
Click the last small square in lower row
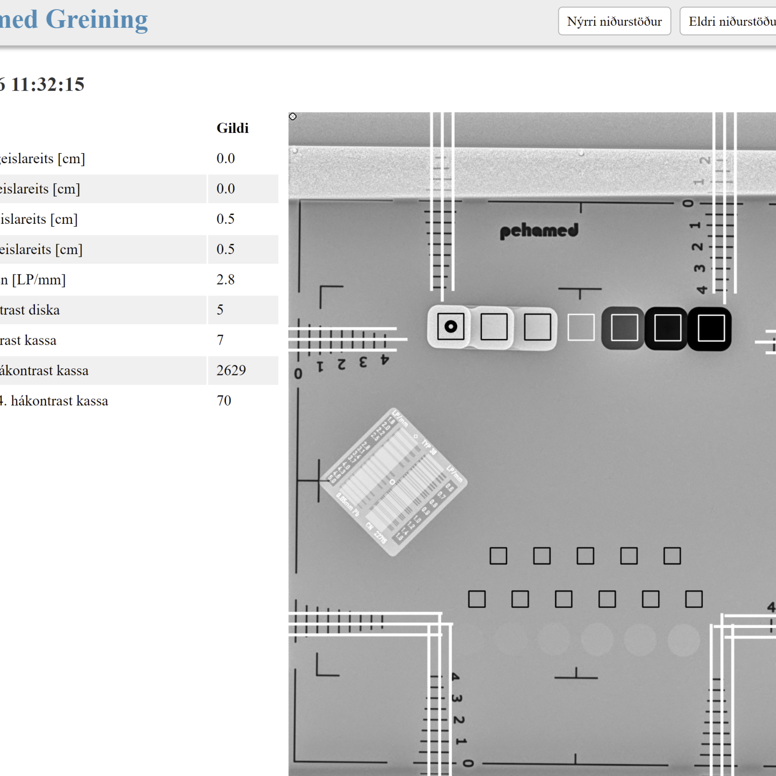click(694, 599)
